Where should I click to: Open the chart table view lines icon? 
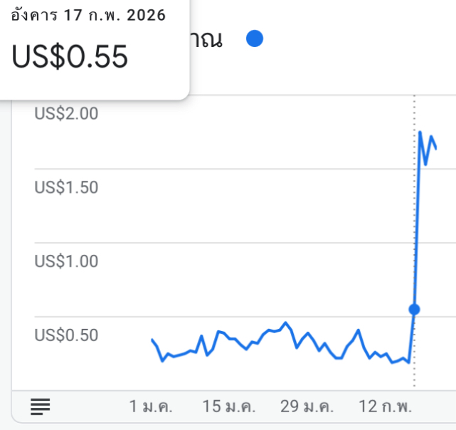tap(41, 407)
